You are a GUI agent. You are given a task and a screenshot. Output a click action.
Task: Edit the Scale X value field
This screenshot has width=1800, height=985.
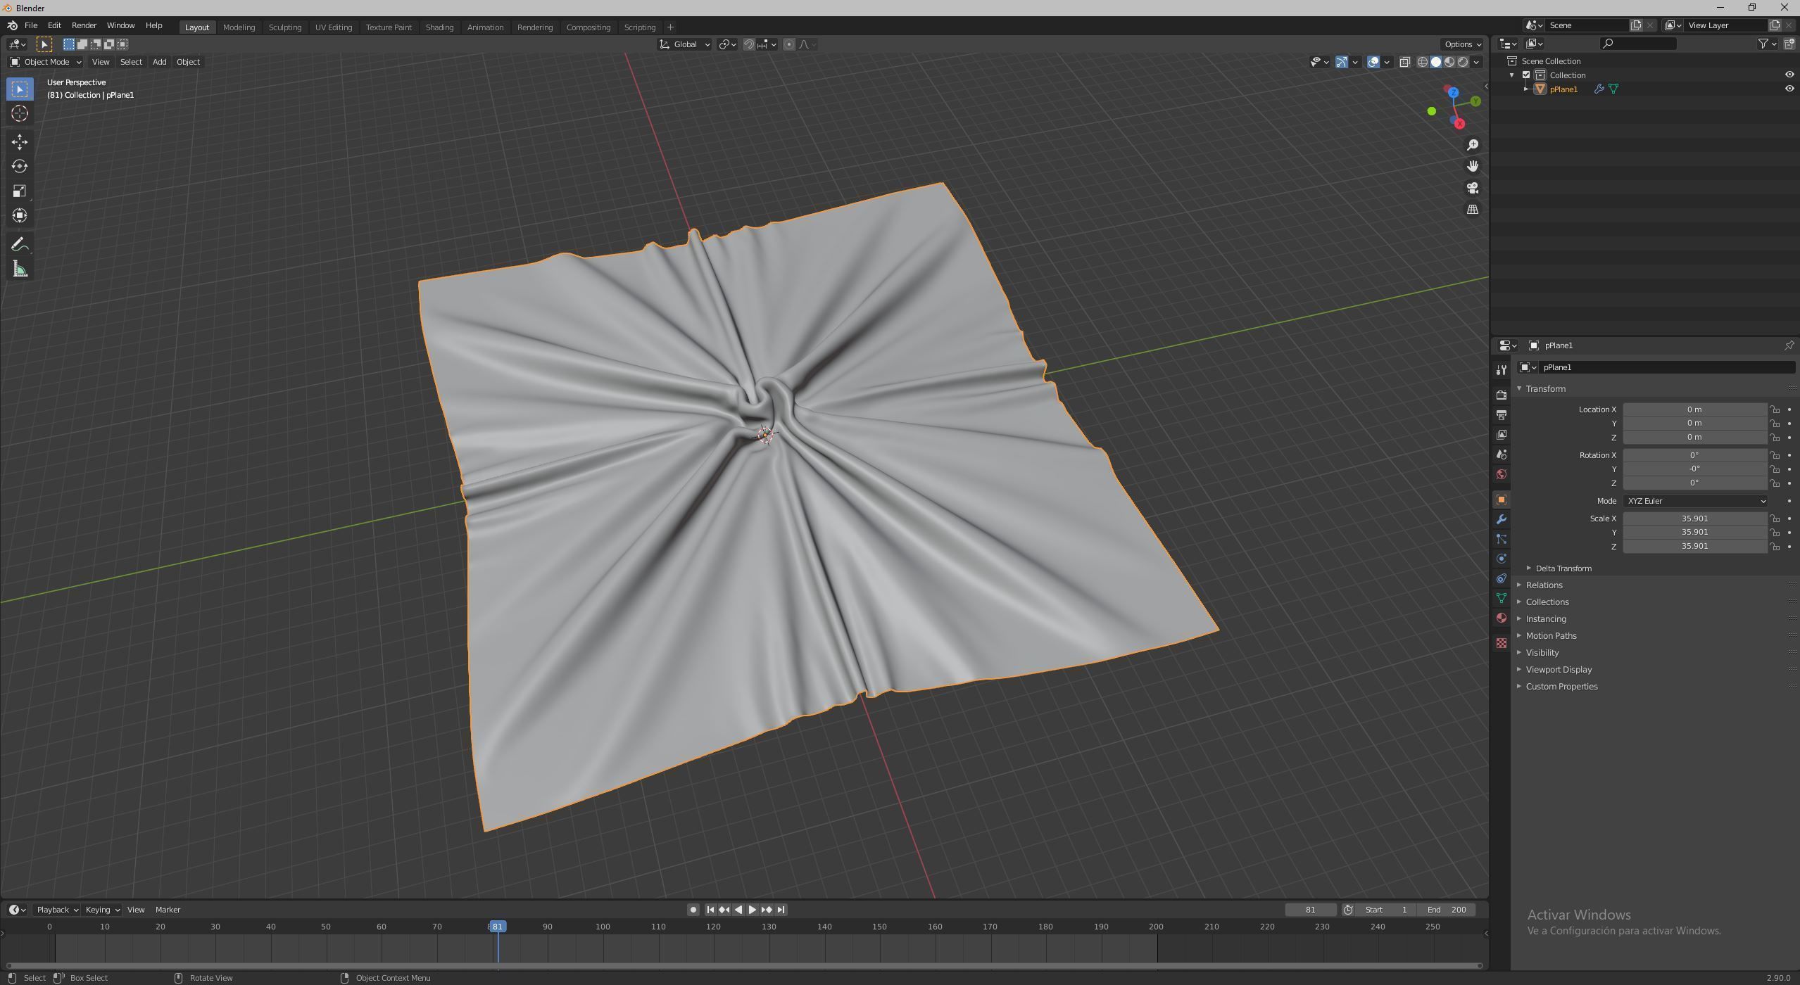point(1694,519)
